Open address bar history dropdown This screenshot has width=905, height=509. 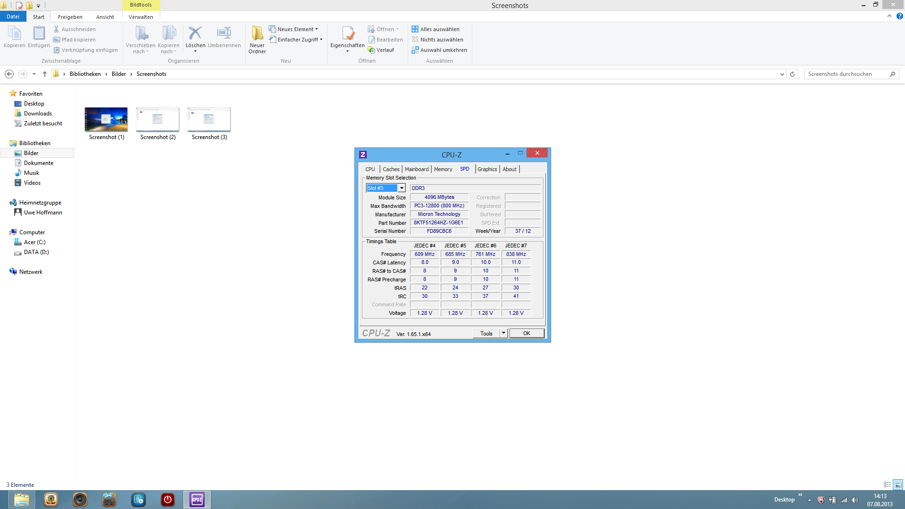tap(782, 74)
